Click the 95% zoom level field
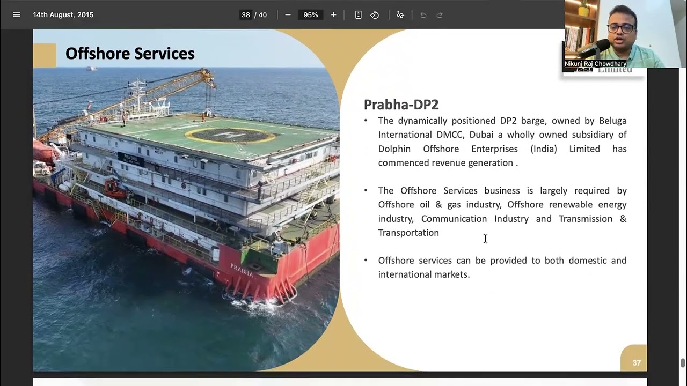Viewport: 687px width, 386px height. point(311,15)
